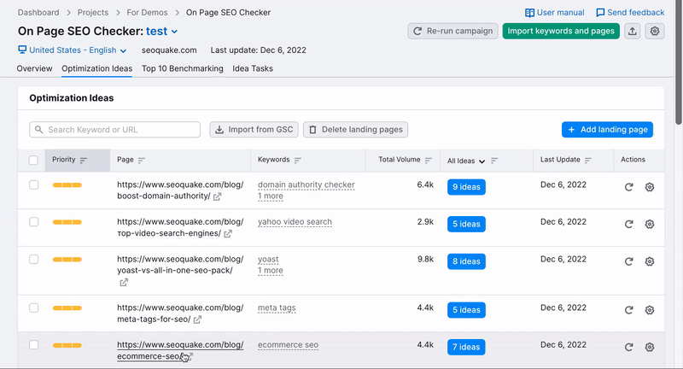Refresh the yoast keyword row
The width and height of the screenshot is (683, 369).
pyautogui.click(x=628, y=261)
